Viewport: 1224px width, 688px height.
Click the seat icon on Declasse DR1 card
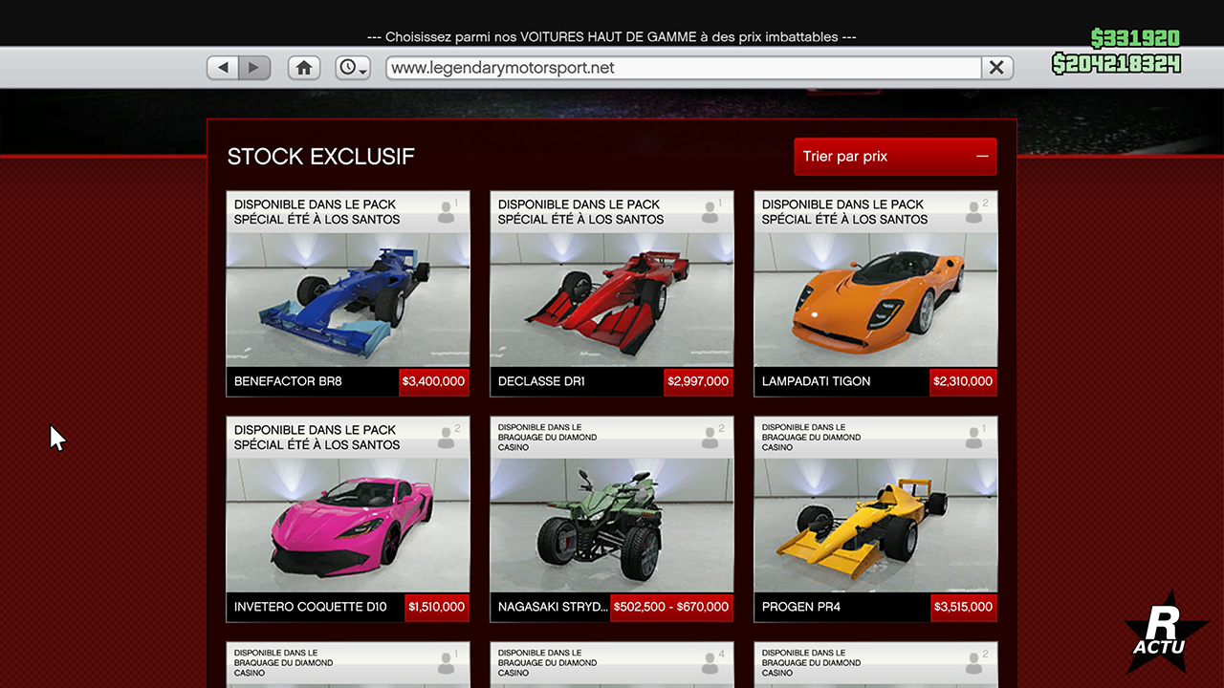(x=710, y=212)
